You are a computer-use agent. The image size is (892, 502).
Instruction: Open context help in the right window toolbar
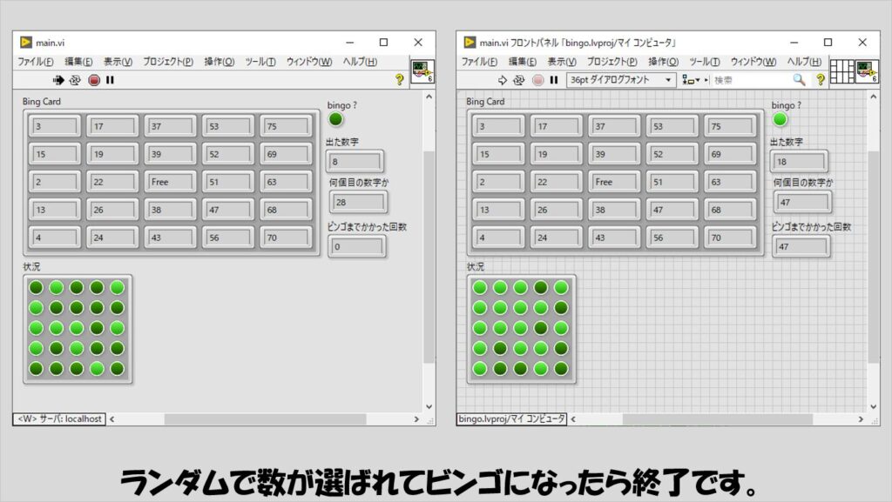pos(820,80)
